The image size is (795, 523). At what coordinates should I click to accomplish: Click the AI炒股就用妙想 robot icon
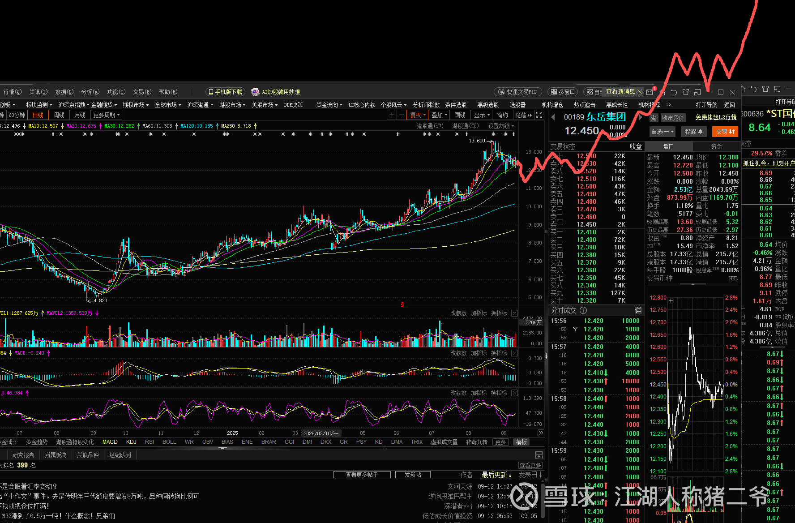(x=255, y=92)
